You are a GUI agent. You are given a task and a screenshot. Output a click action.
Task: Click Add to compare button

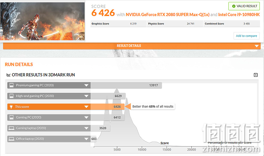click(x=247, y=36)
